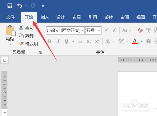The width and height of the screenshot is (157, 116).
Task: Click the wén phonetic guide icon
Action: (x=148, y=30)
